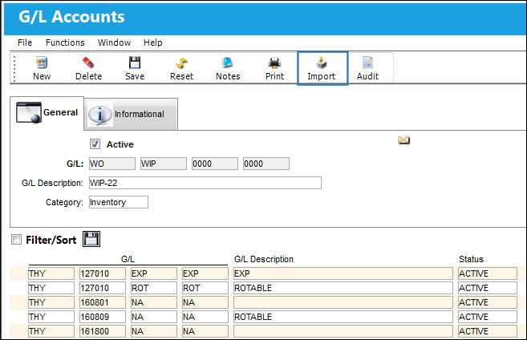Switch to the General tab
The width and height of the screenshot is (527, 340).
click(47, 113)
